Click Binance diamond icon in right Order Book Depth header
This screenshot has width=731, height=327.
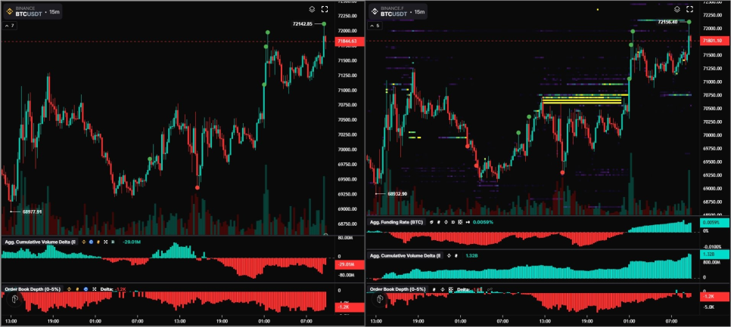(443, 289)
